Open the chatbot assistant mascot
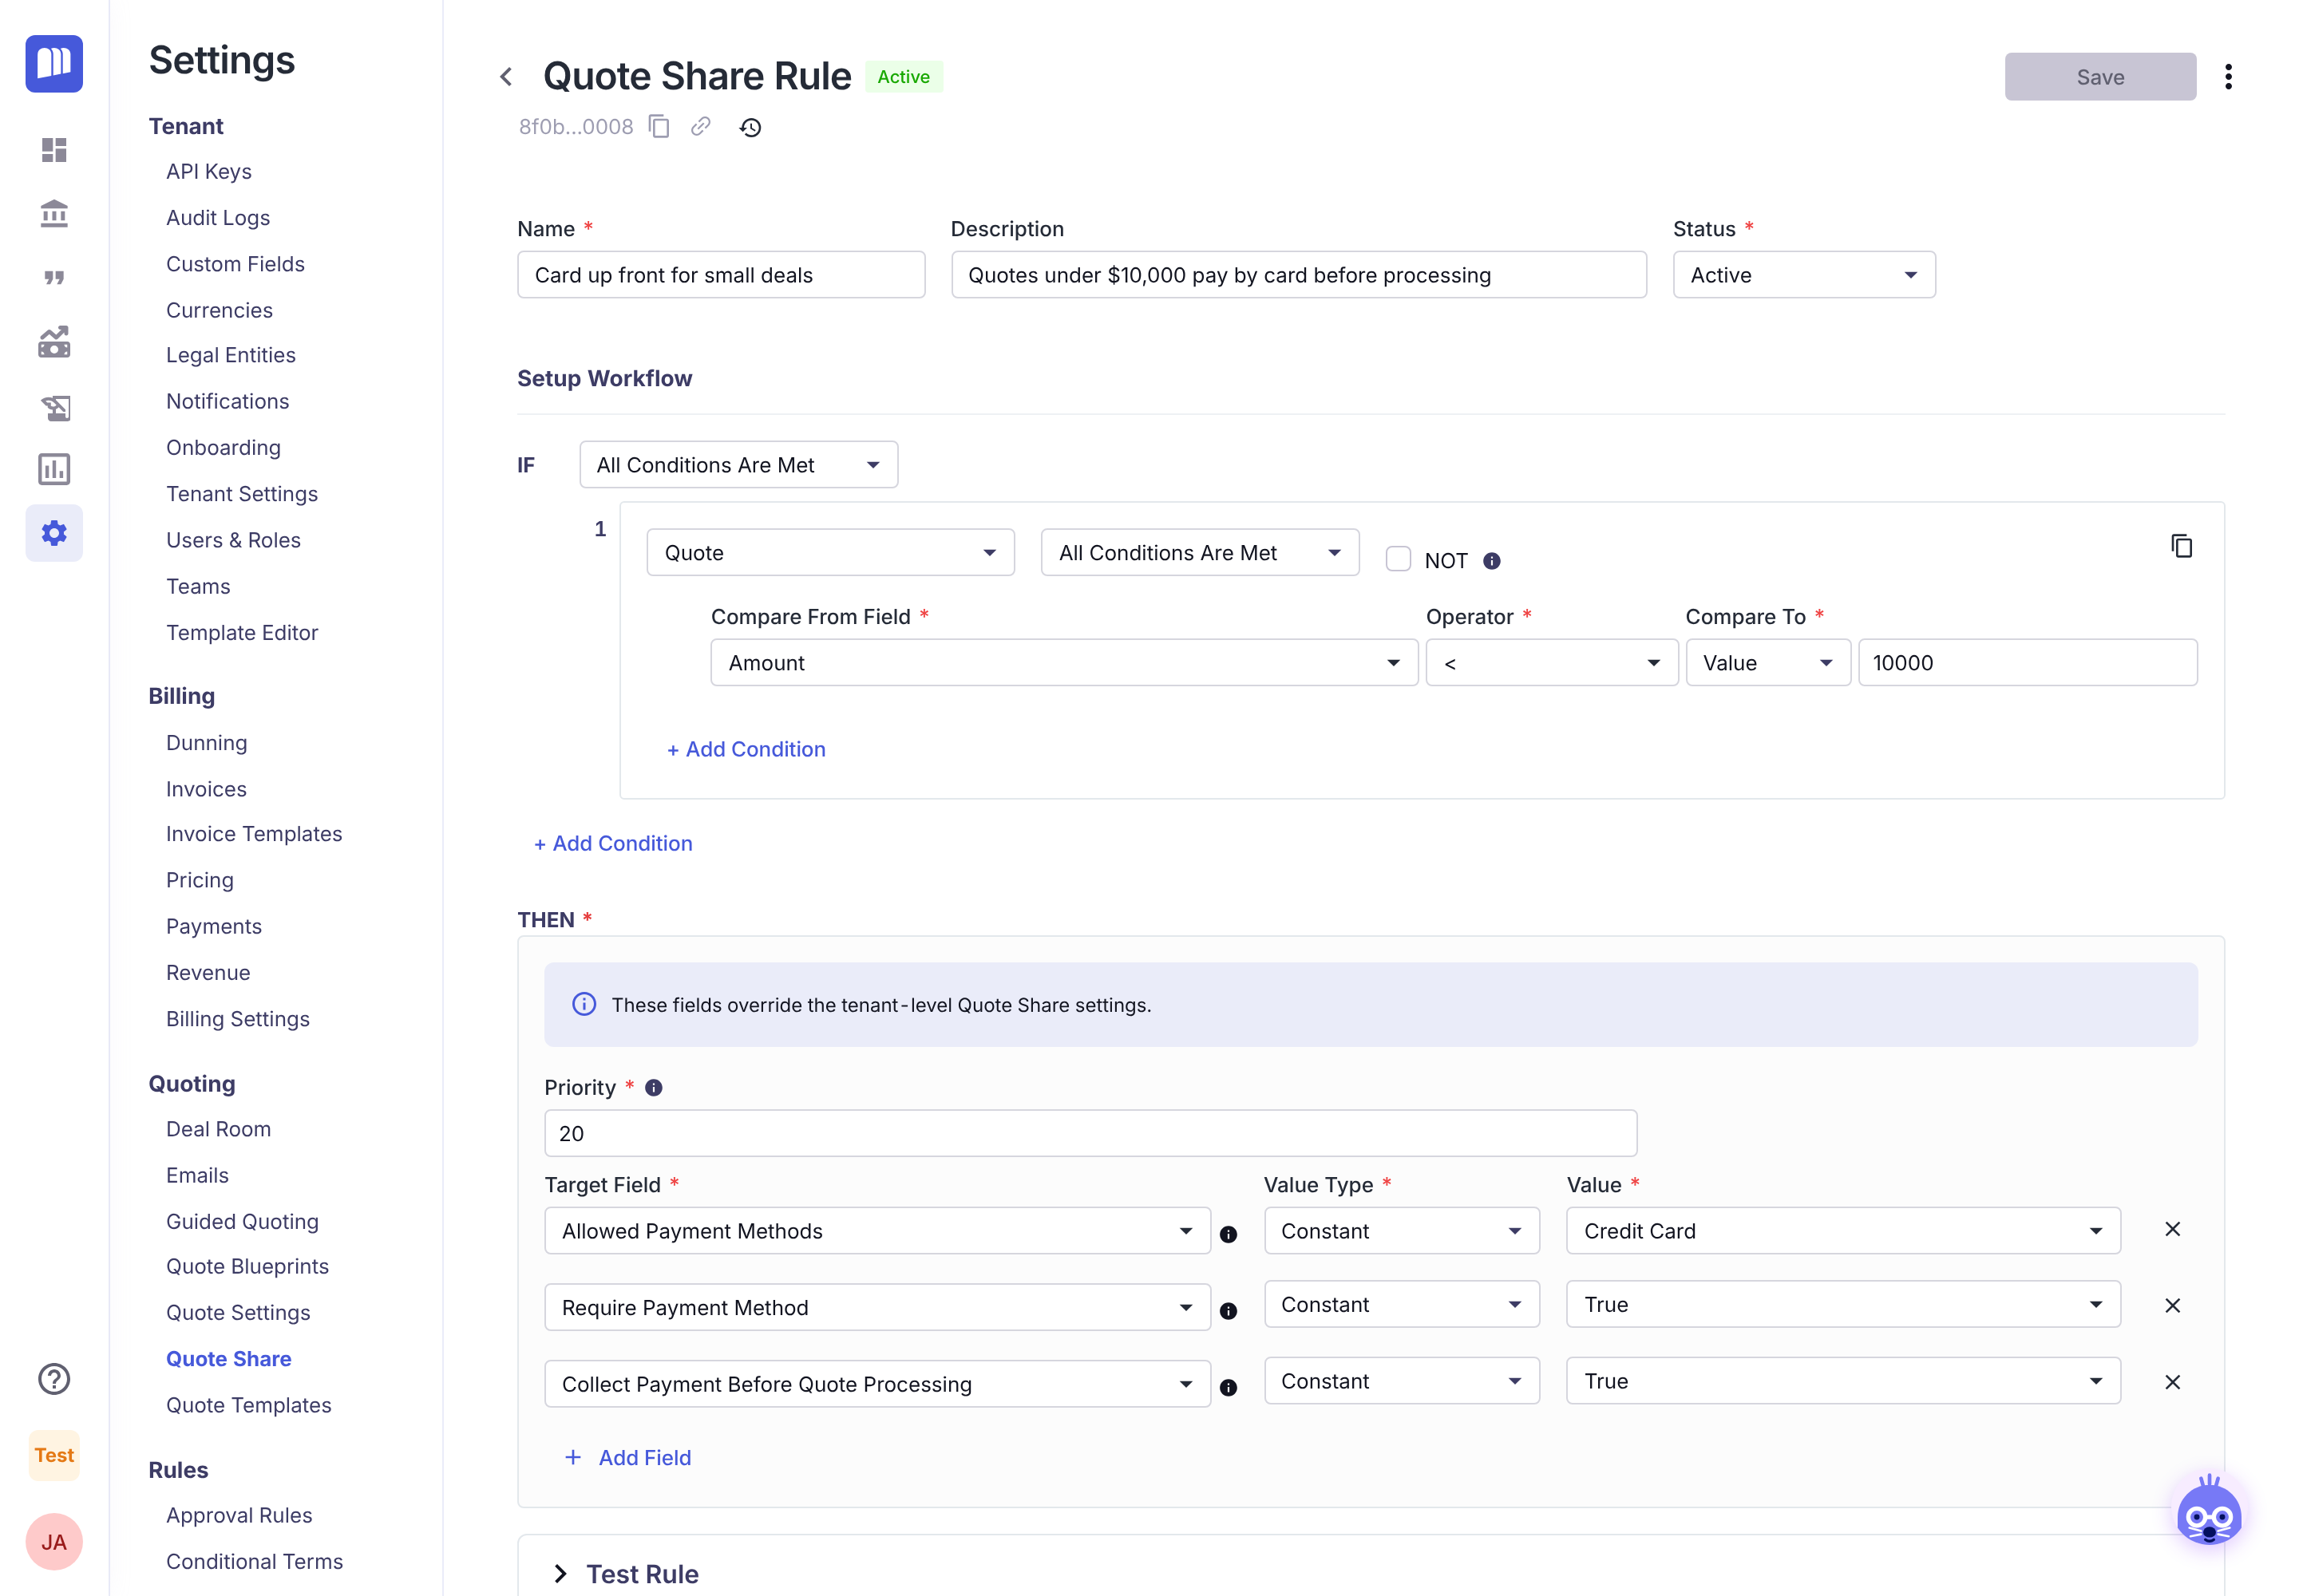 click(2209, 1511)
